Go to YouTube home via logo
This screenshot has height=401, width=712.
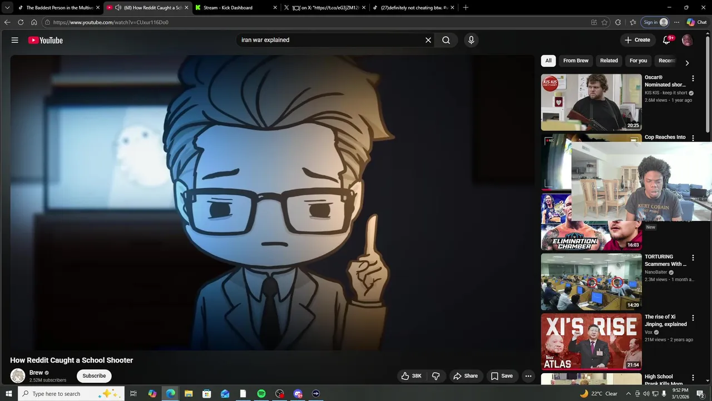tap(46, 40)
